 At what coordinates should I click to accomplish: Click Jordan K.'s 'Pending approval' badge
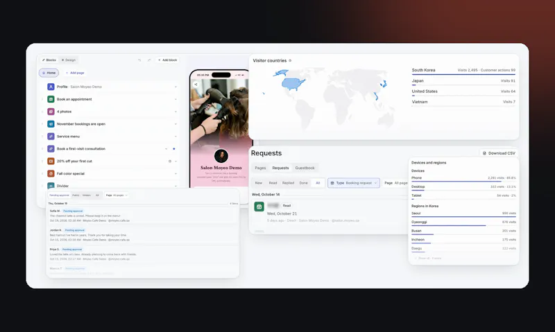pos(75,230)
